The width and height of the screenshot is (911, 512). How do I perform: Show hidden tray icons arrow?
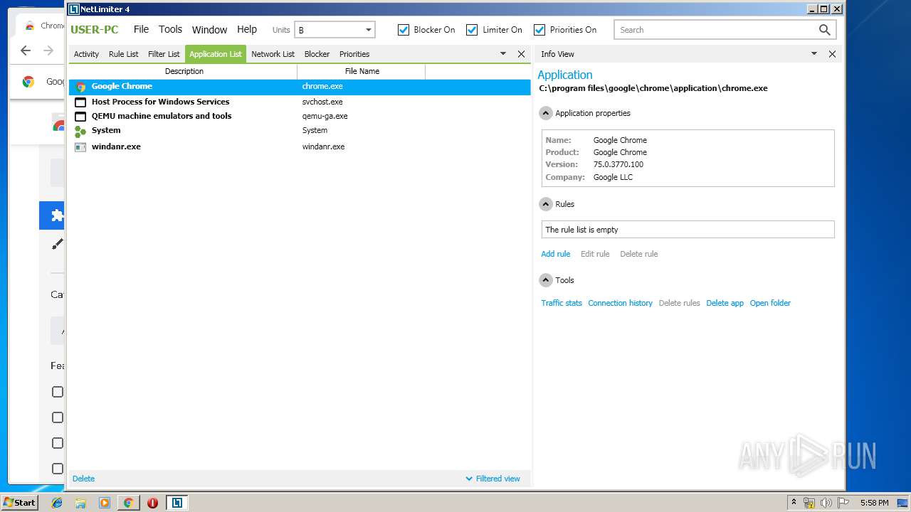[x=794, y=503]
